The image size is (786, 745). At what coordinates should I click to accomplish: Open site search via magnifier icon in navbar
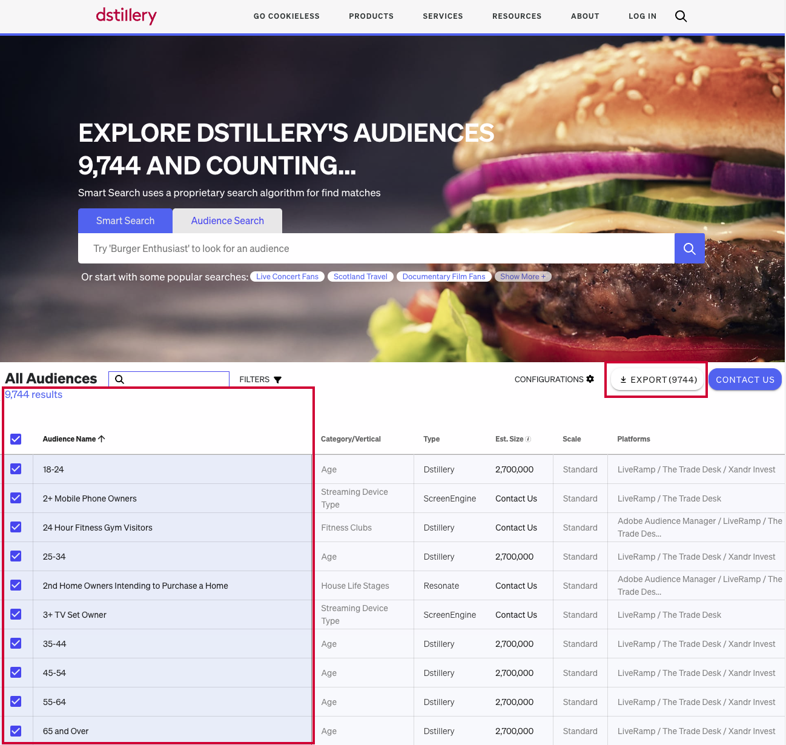[681, 16]
